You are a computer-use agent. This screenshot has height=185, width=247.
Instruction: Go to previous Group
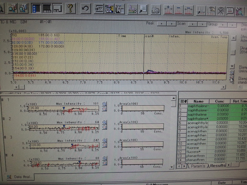point(223,25)
